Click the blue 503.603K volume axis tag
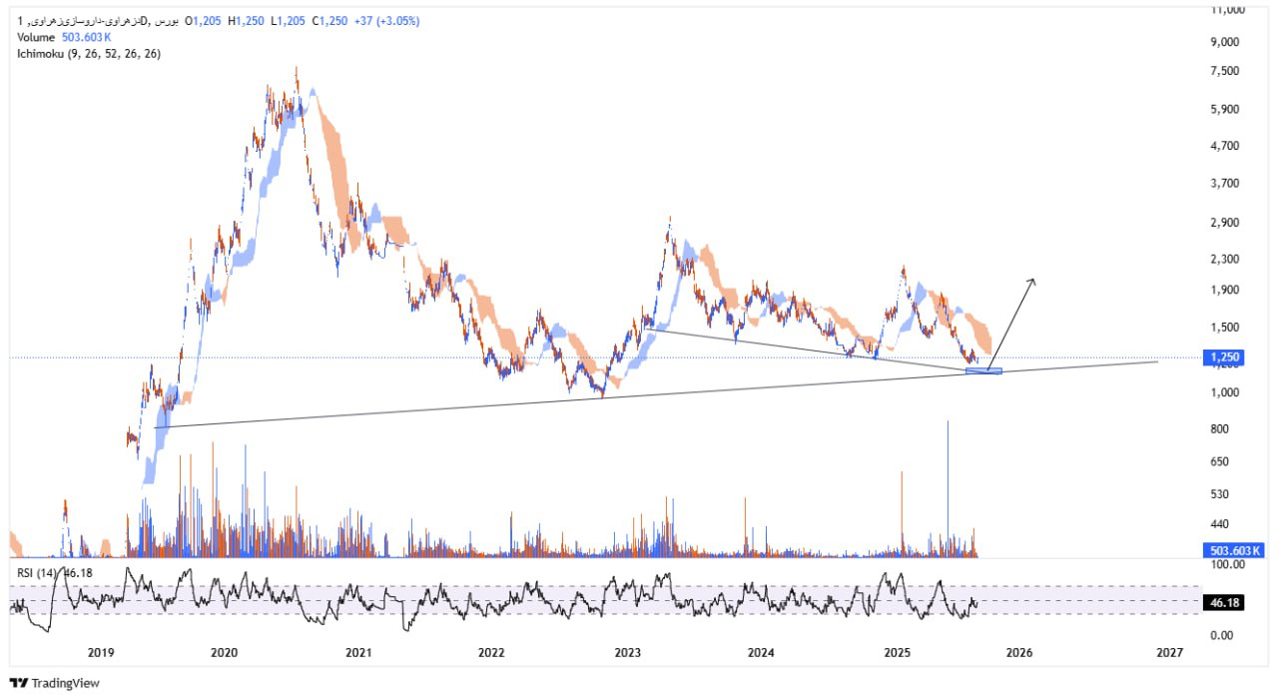The height and width of the screenshot is (700, 1278). tap(1234, 550)
